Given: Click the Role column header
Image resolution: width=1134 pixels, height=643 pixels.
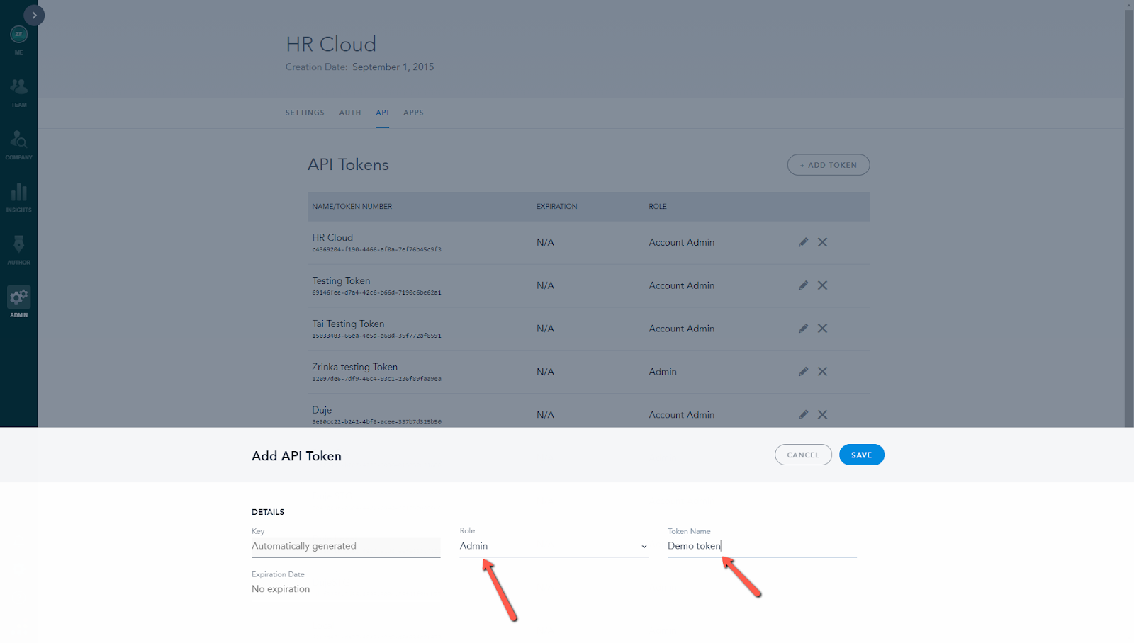Looking at the screenshot, I should (x=658, y=207).
